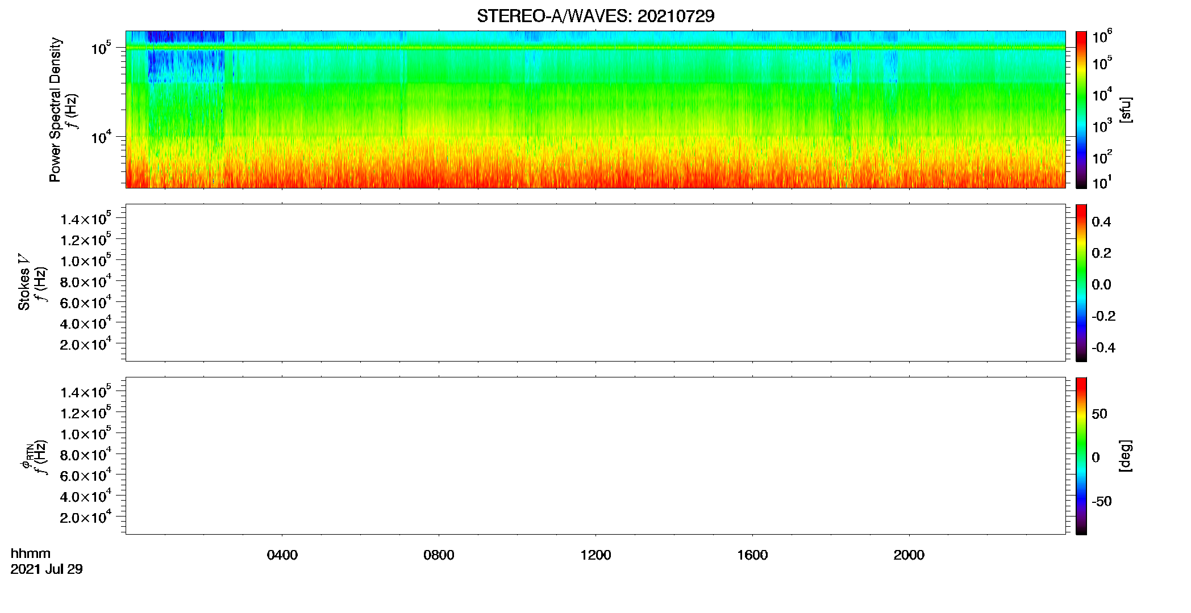Click the -0.4 value on Stokes color bar

[1103, 348]
